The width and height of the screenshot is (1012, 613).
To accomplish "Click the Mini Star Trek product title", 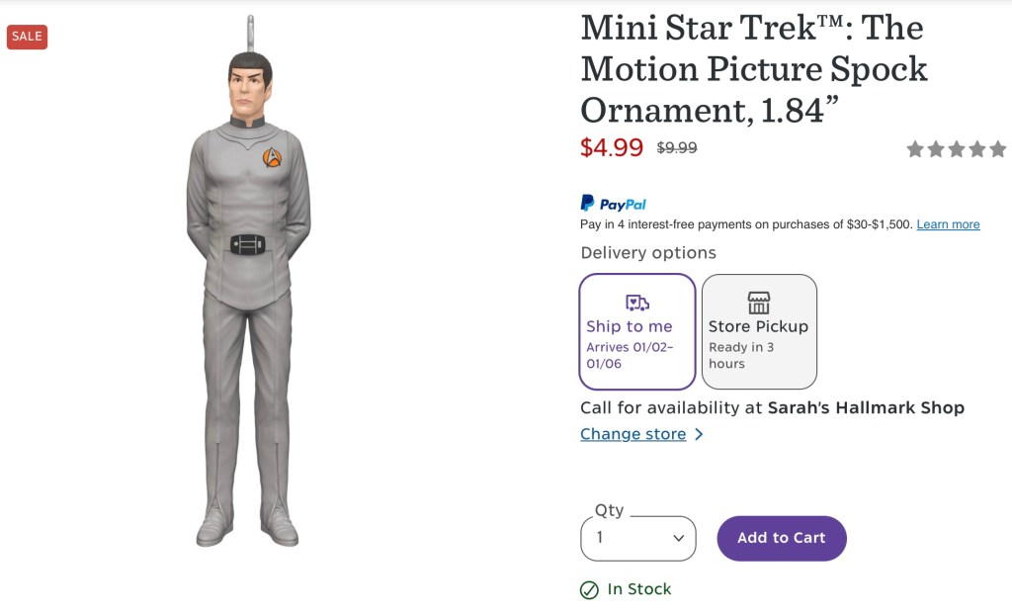I will coord(754,68).
